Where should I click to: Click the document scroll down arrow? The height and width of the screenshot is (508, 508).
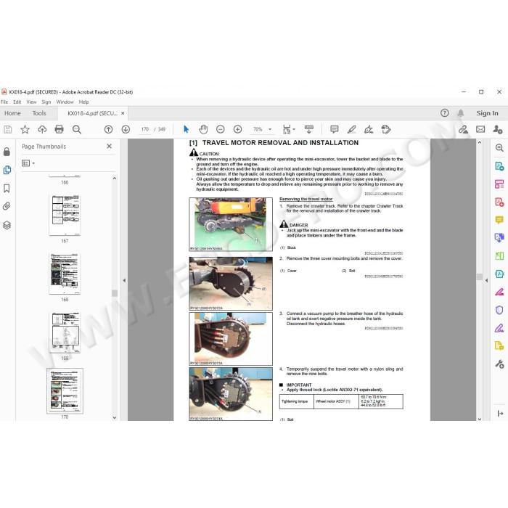coord(480,419)
